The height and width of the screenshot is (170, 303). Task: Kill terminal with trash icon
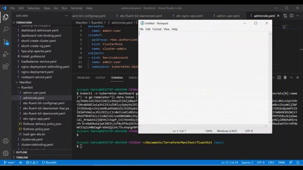(x=285, y=77)
